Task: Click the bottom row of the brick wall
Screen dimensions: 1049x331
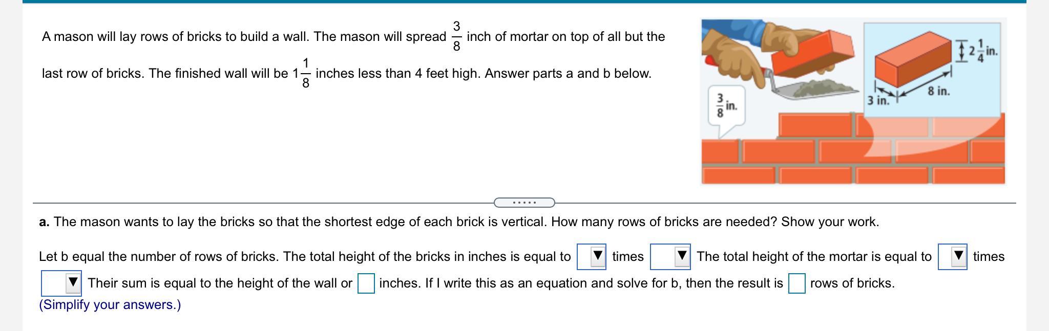Action: pyautogui.click(x=853, y=174)
